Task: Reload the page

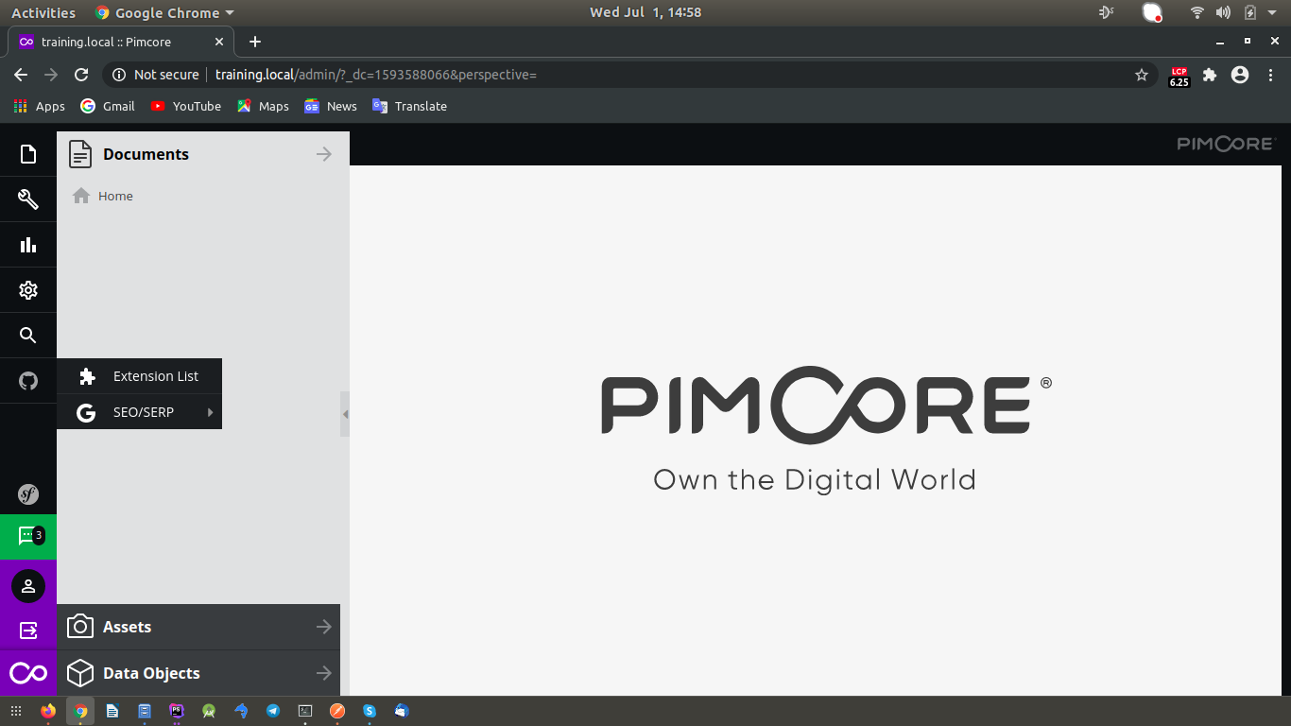Action: [81, 75]
